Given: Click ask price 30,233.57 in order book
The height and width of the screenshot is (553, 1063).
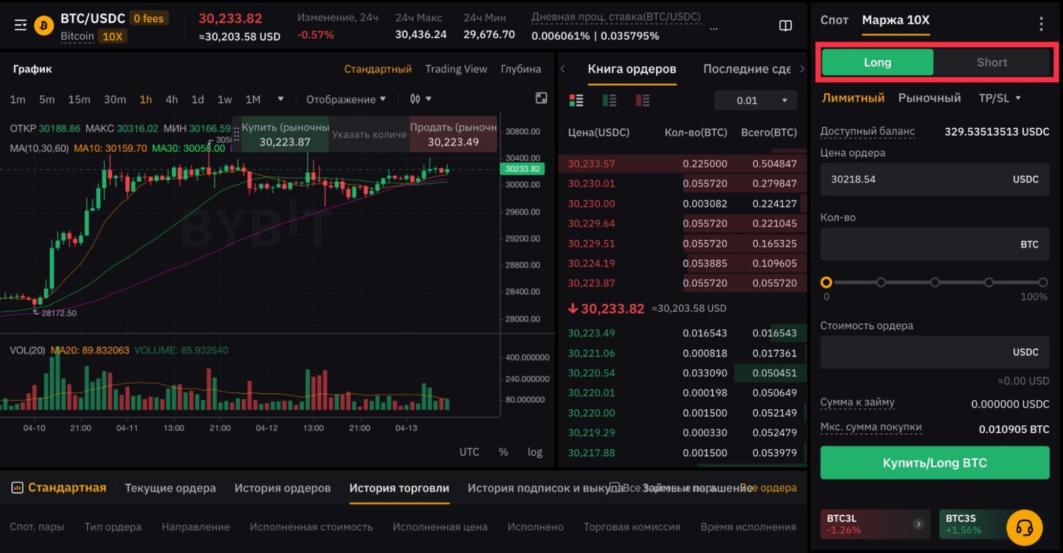Looking at the screenshot, I should tap(591, 163).
